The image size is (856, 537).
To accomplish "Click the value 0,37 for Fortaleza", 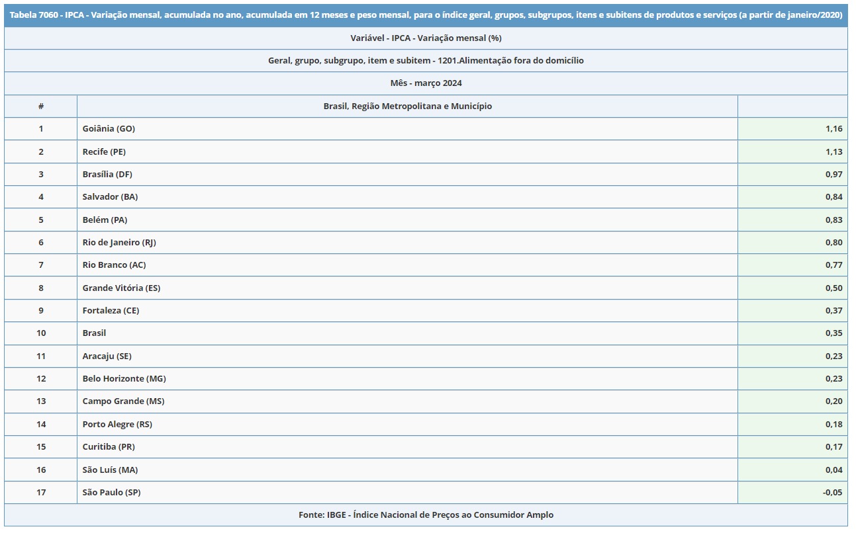I will (x=833, y=310).
